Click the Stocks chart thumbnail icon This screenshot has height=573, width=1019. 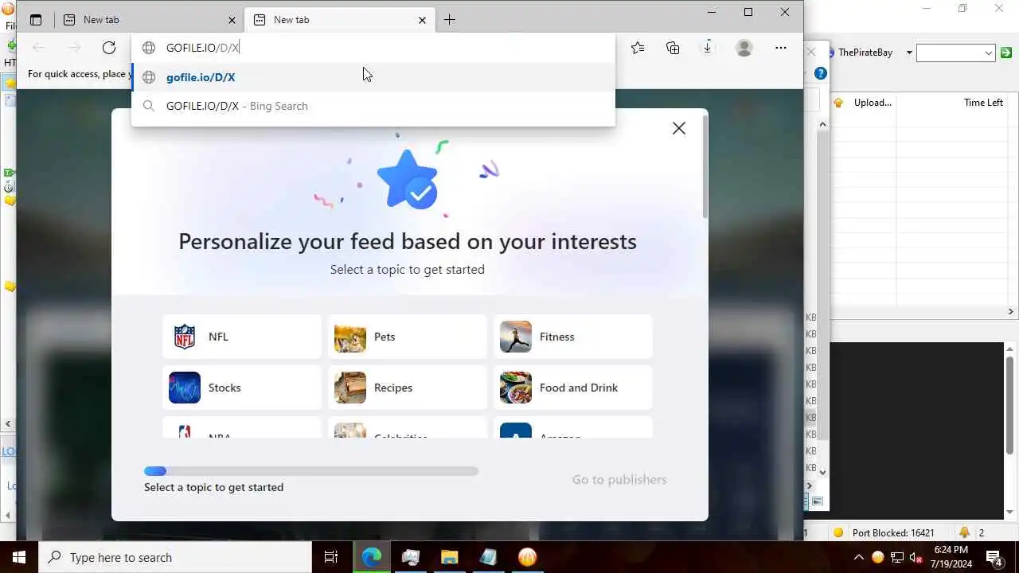pyautogui.click(x=185, y=388)
